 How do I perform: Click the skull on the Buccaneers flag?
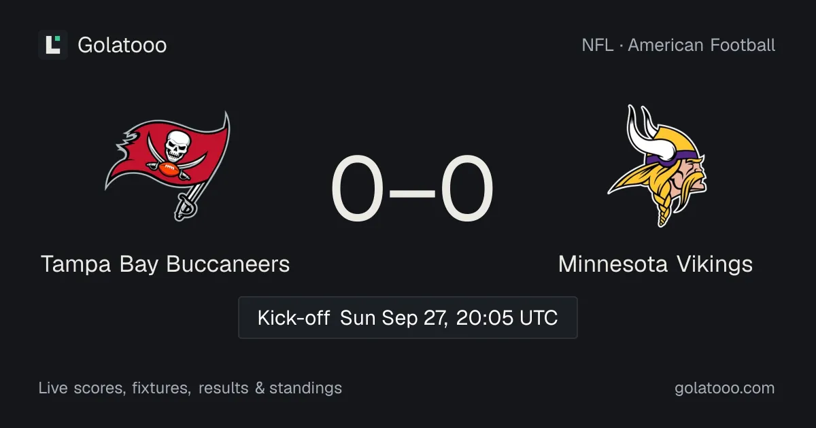click(176, 143)
